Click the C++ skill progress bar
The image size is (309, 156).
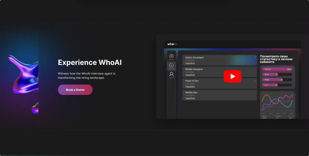[277, 85]
